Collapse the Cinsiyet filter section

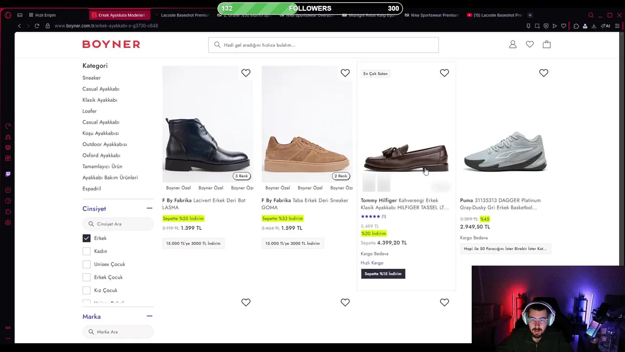click(149, 208)
